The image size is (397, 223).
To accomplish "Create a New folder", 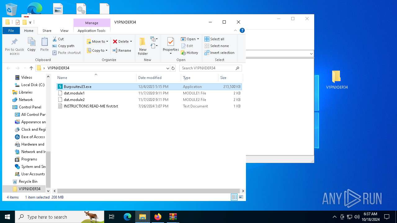I will (x=143, y=46).
